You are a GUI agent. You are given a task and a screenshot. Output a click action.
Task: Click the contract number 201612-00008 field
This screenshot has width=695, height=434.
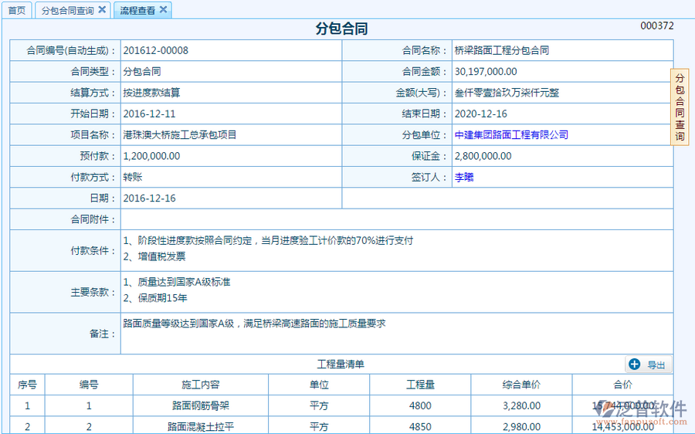pos(155,51)
